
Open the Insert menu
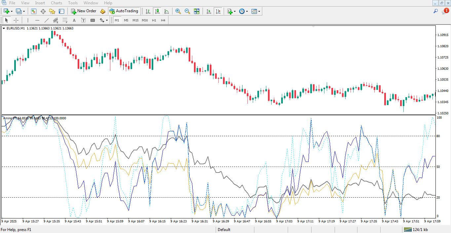(x=40, y=3)
